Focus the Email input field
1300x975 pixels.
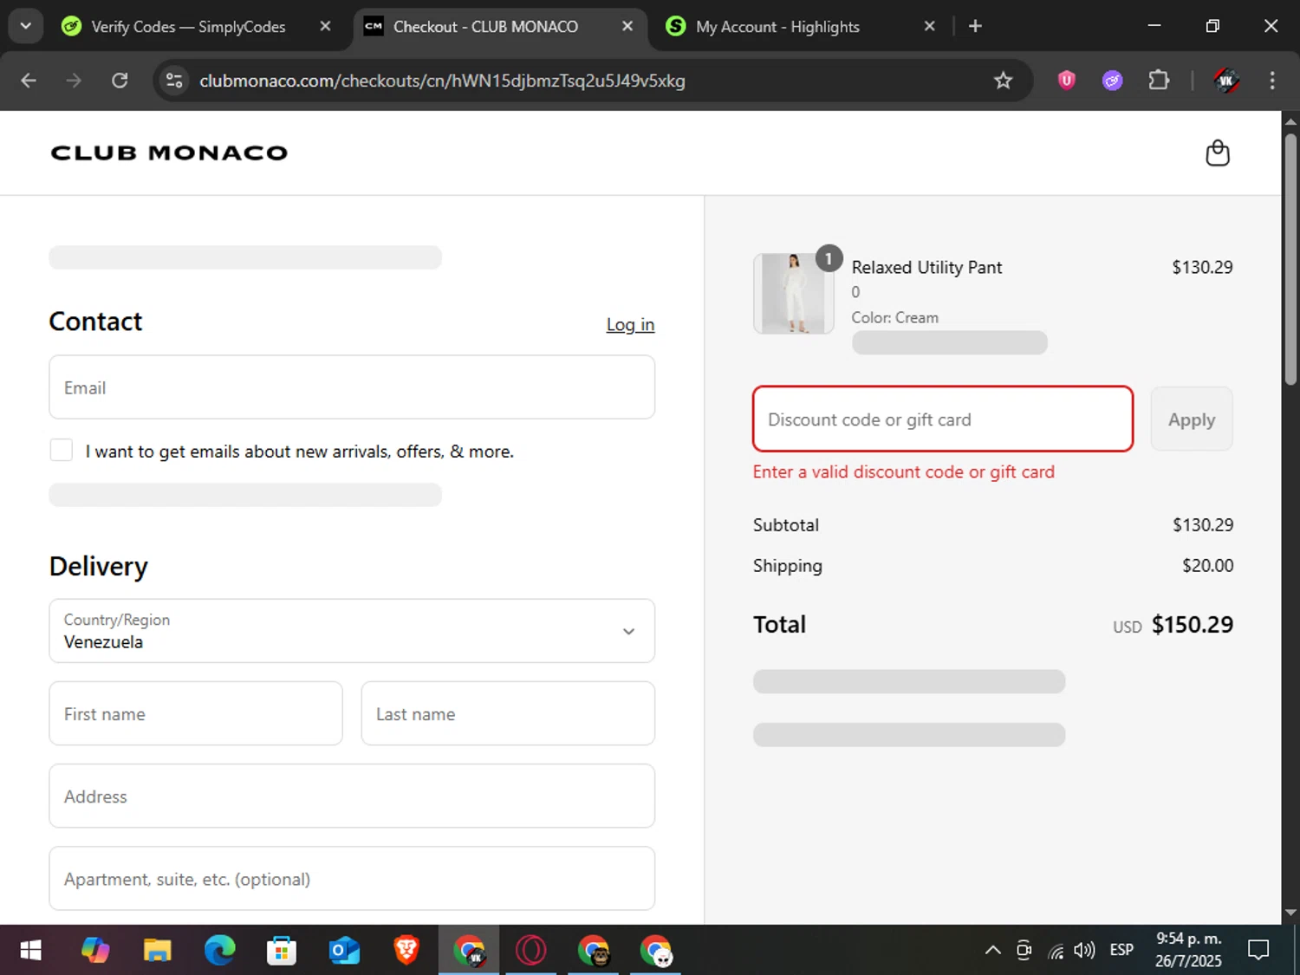point(352,387)
